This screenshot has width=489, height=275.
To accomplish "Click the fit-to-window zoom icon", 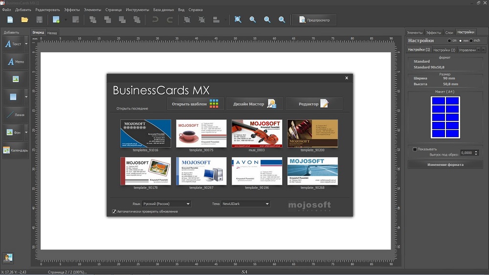I will pyautogui.click(x=238, y=20).
